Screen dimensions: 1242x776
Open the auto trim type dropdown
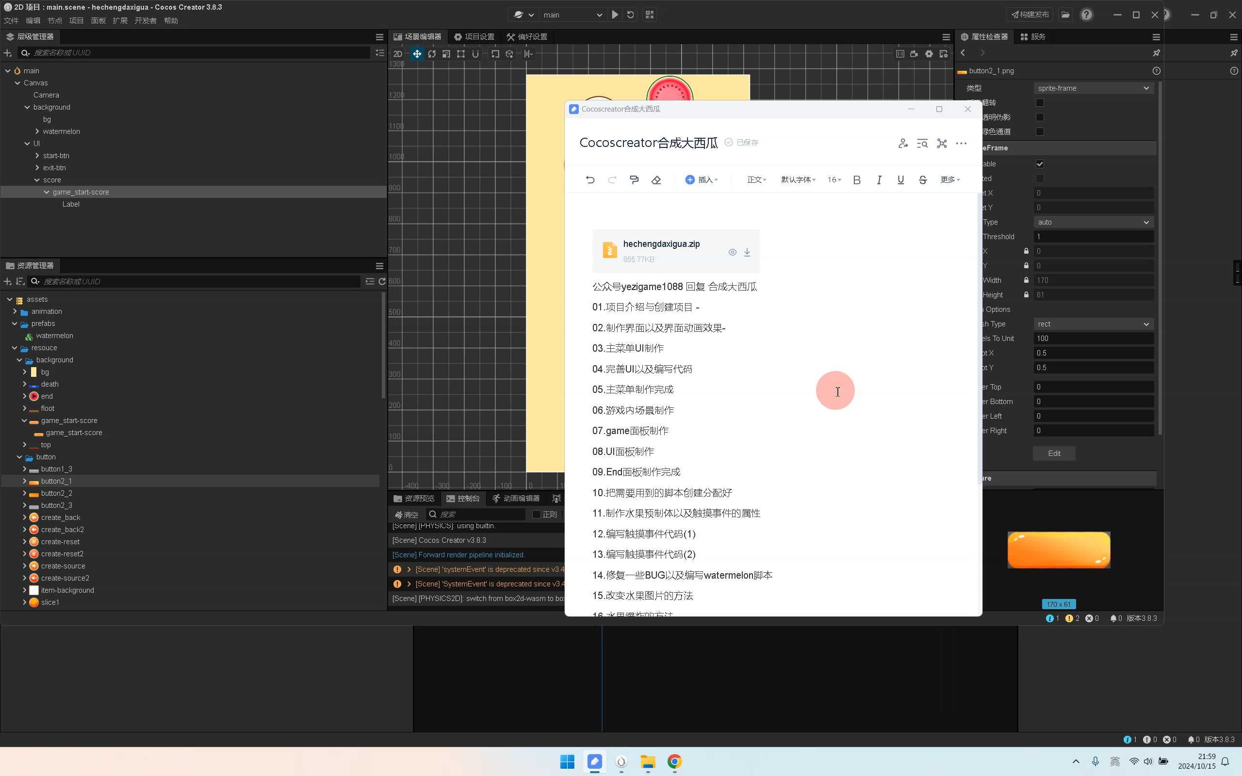point(1093,222)
